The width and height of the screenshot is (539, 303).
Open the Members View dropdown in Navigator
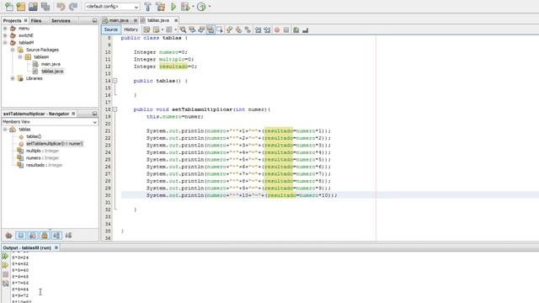tap(50, 122)
